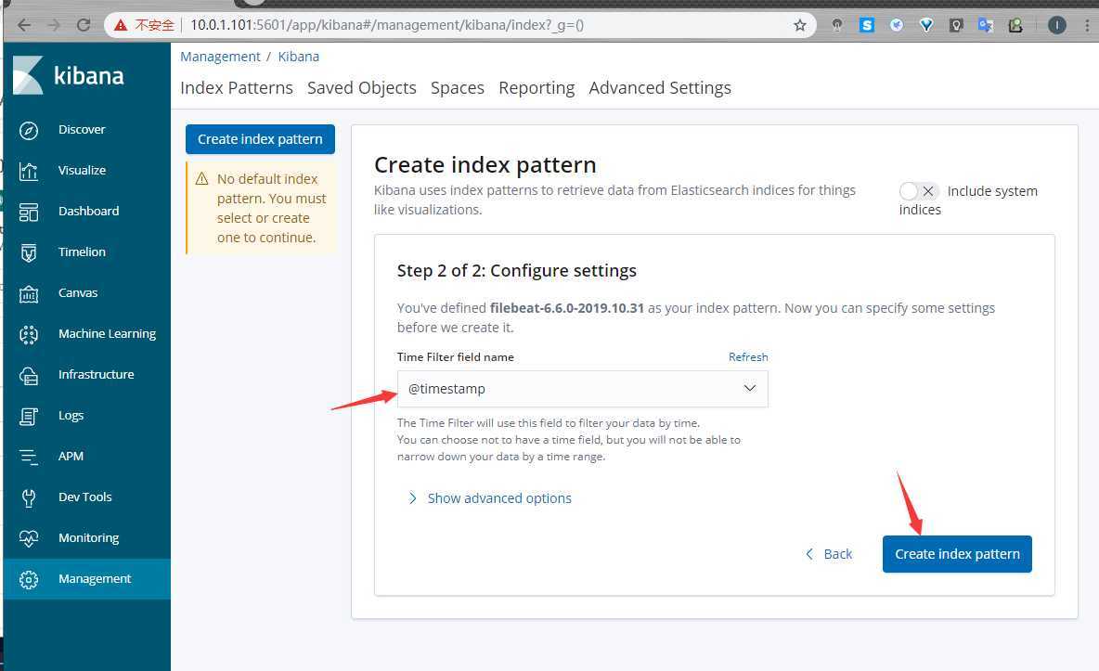Viewport: 1099px width, 671px height.
Task: Open Timelion icon in sidebar
Action: coord(29,252)
